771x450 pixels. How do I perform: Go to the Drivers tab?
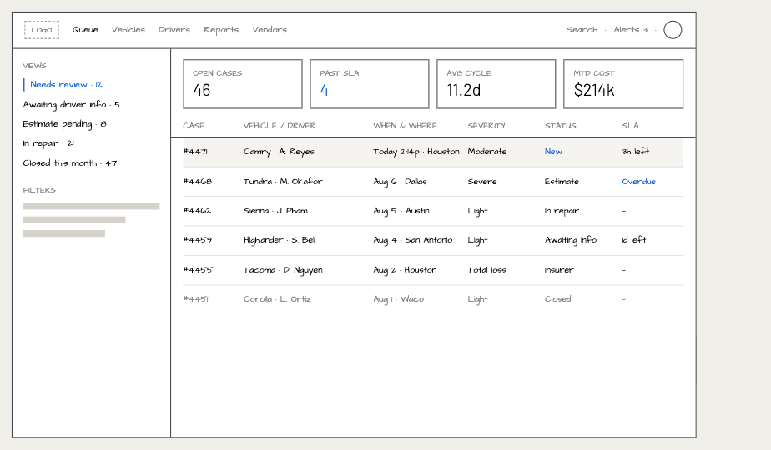click(x=174, y=30)
